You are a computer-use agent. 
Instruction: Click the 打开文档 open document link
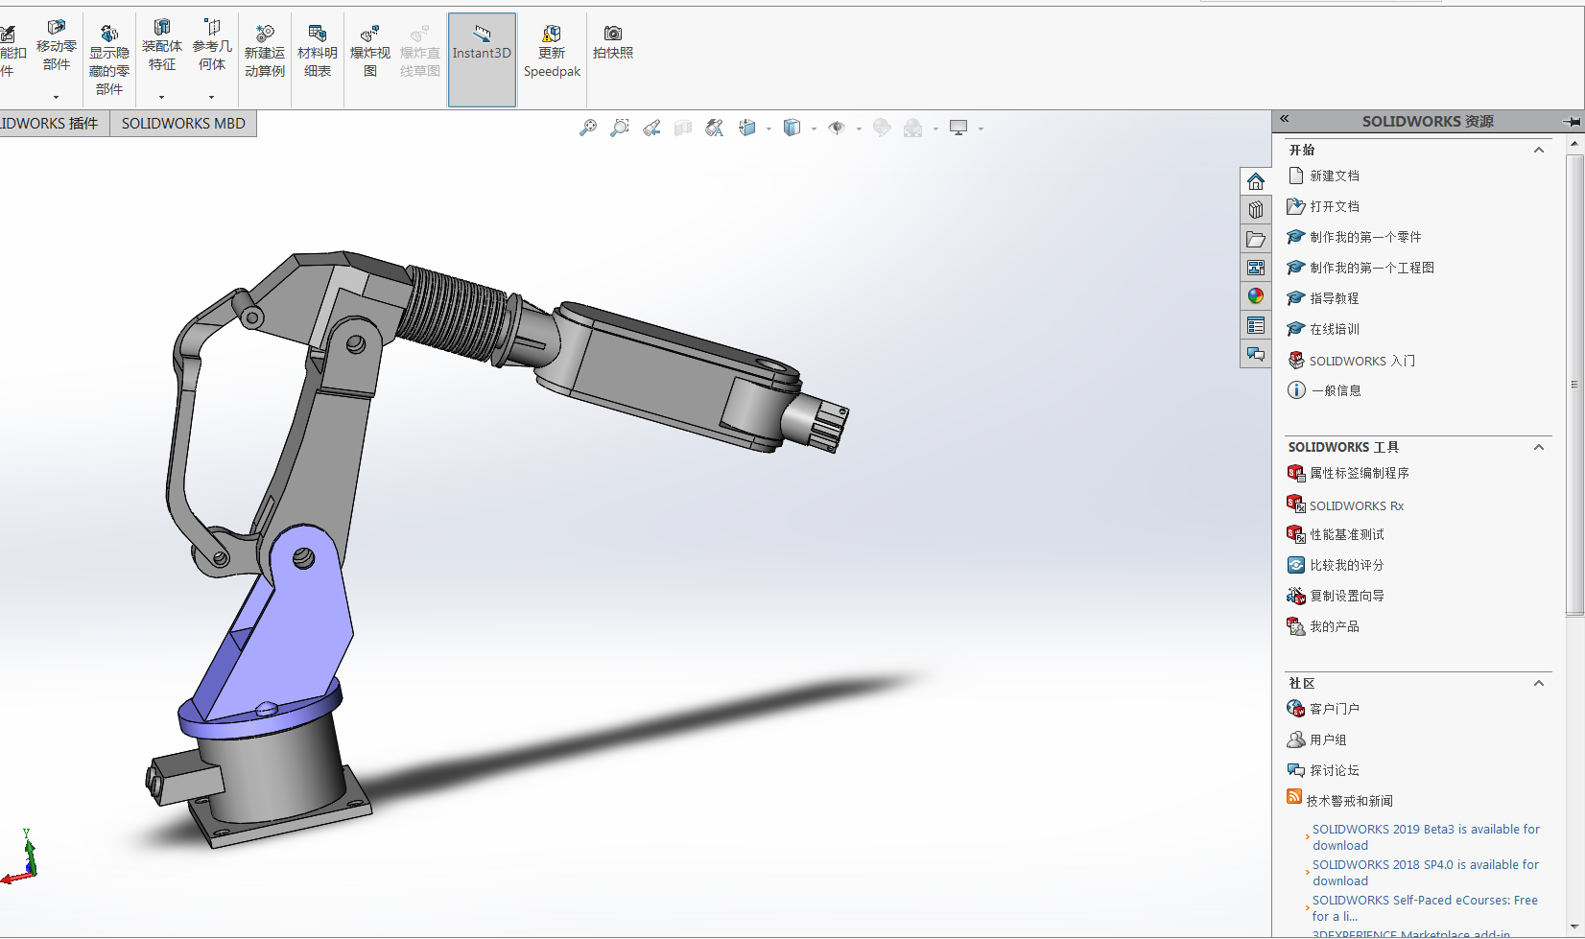pyautogui.click(x=1334, y=206)
